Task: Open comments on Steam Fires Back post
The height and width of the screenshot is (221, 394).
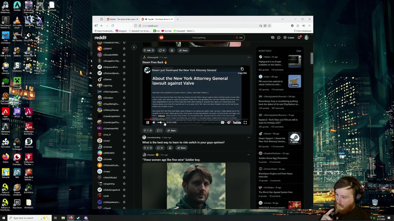Action: 159,130
